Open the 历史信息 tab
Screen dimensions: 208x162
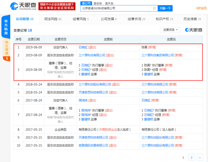192,19
